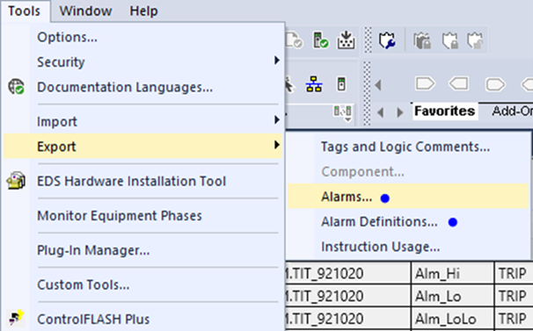Click the shield with open padlock icon
The width and height of the screenshot is (533, 331).
(x=475, y=40)
